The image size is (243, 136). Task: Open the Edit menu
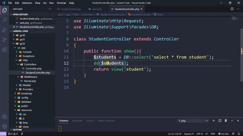tap(17, 3)
